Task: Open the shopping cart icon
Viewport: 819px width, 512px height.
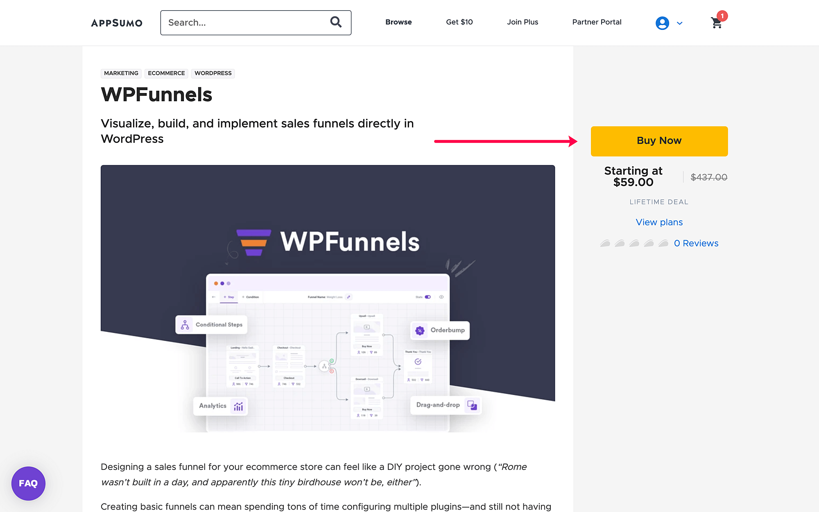Action: (717, 23)
